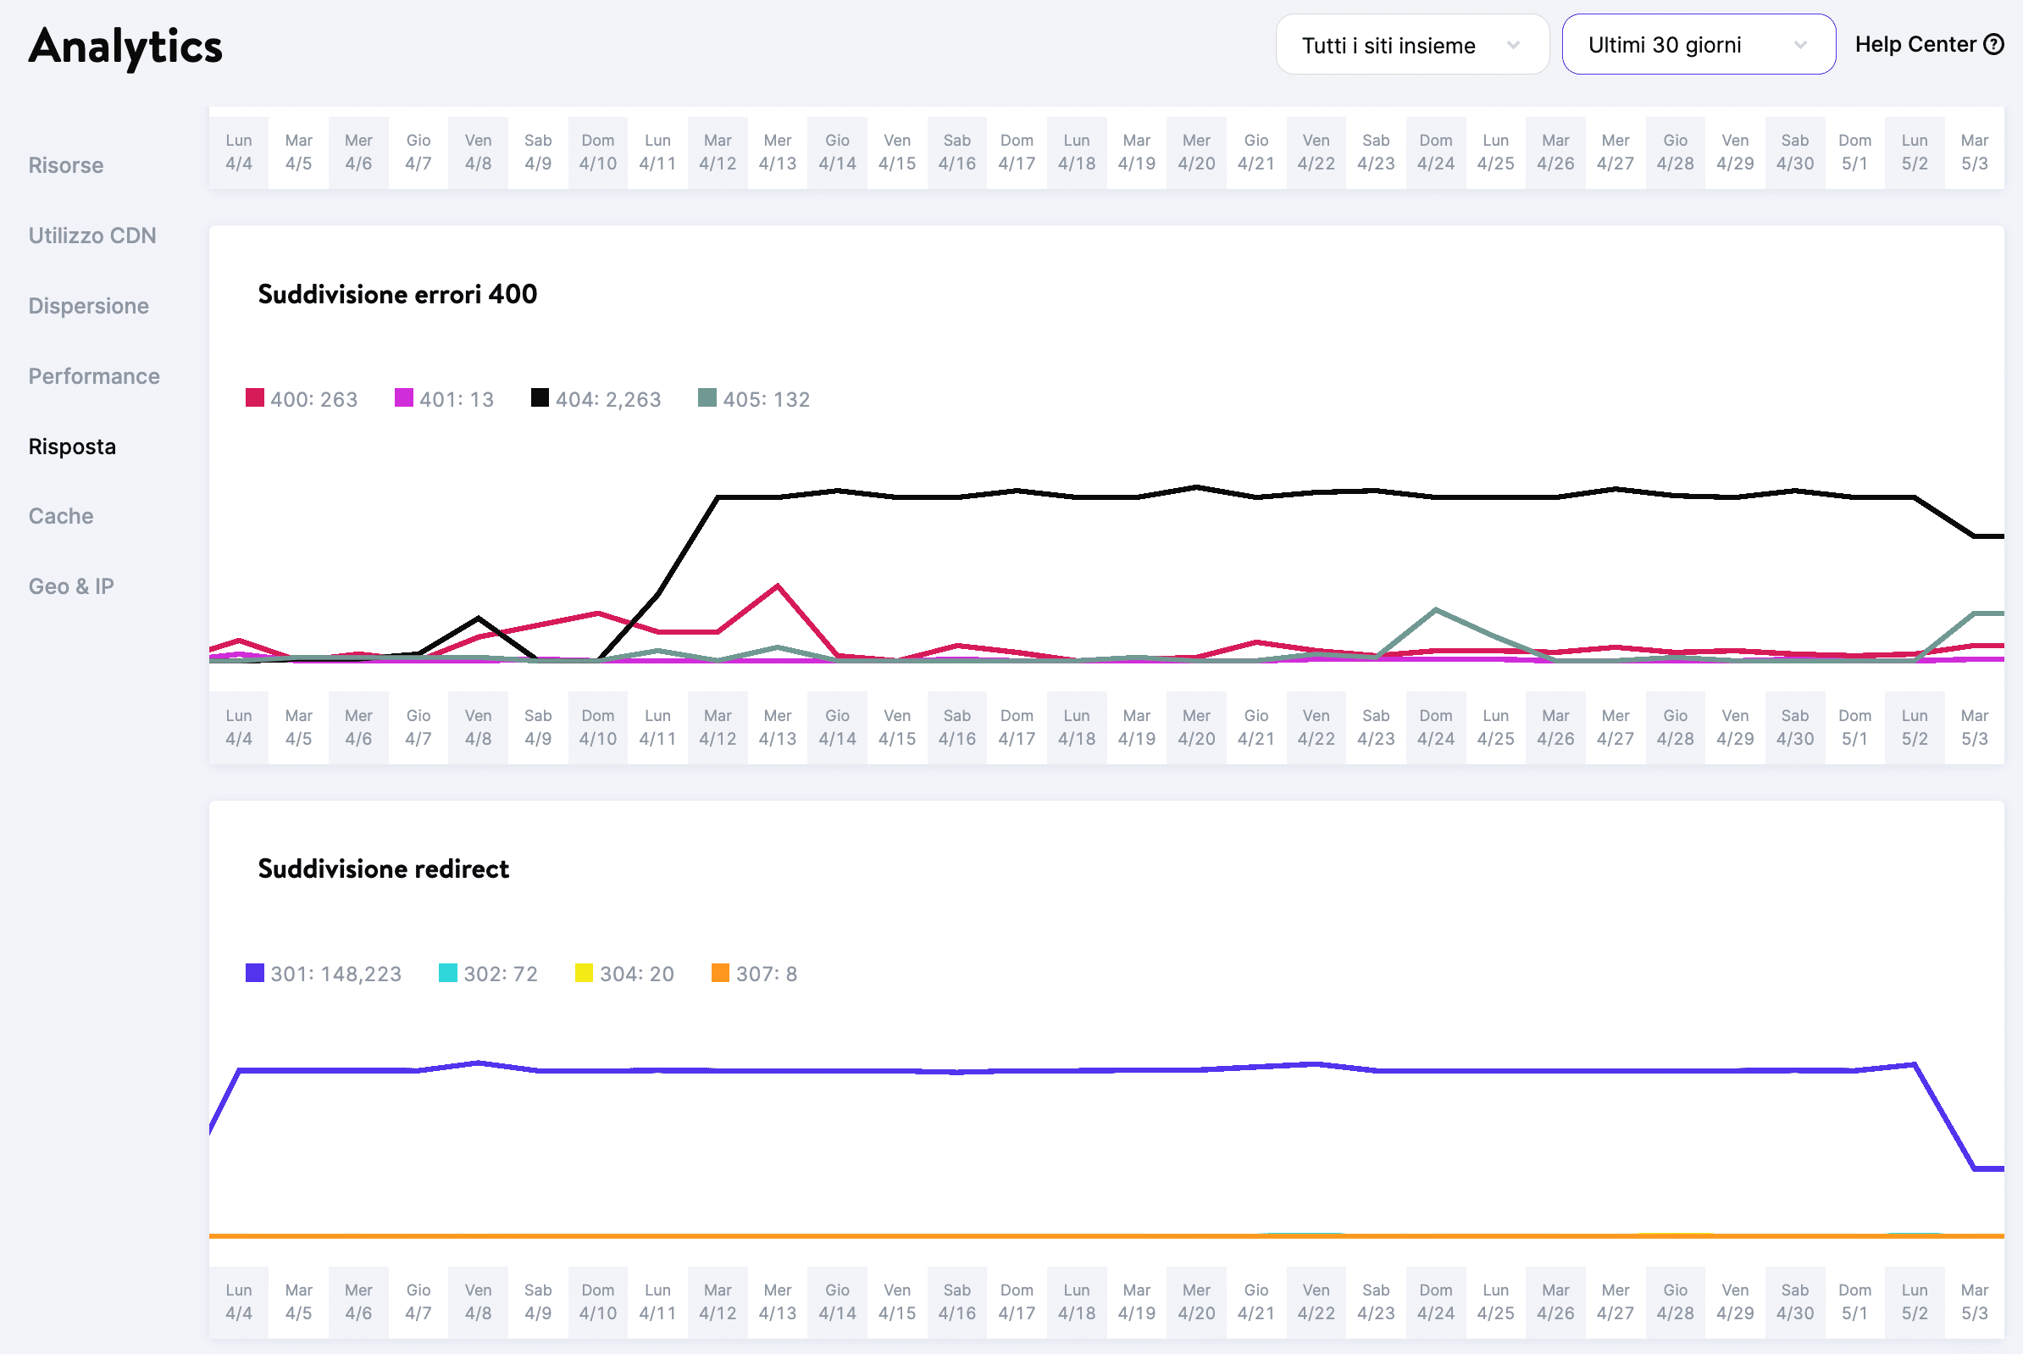Switch to the Risorse section

[65, 165]
